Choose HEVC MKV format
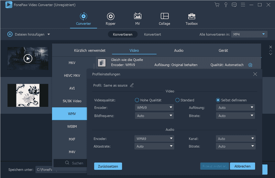The width and height of the screenshot is (275, 178). click(x=72, y=76)
